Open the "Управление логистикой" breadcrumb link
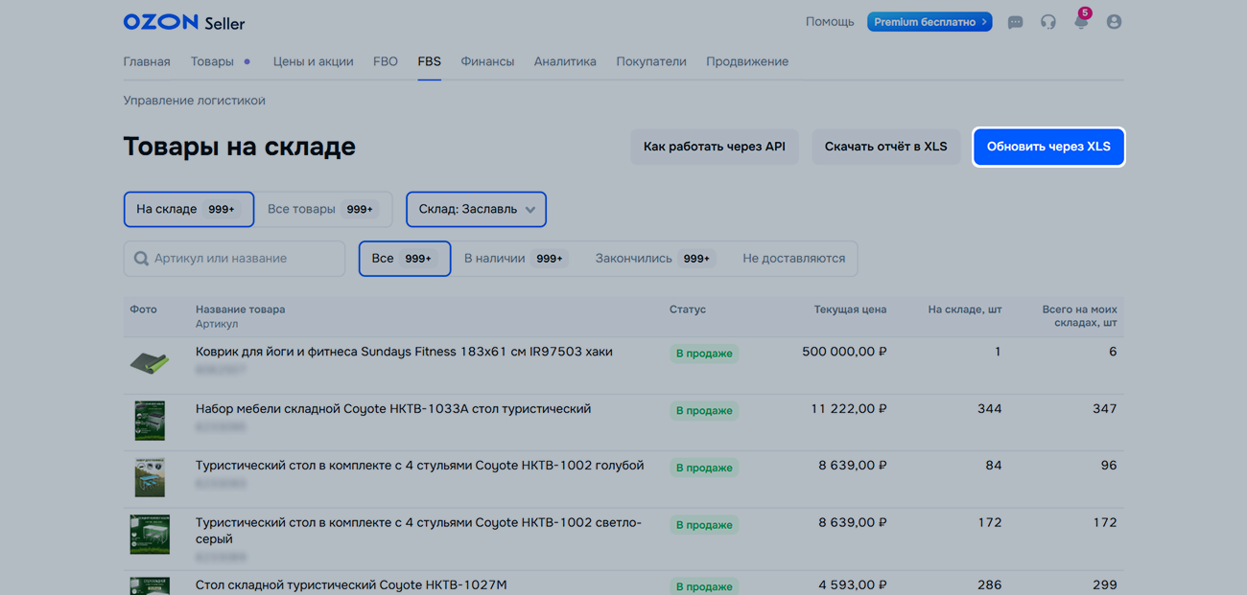 pyautogui.click(x=194, y=101)
